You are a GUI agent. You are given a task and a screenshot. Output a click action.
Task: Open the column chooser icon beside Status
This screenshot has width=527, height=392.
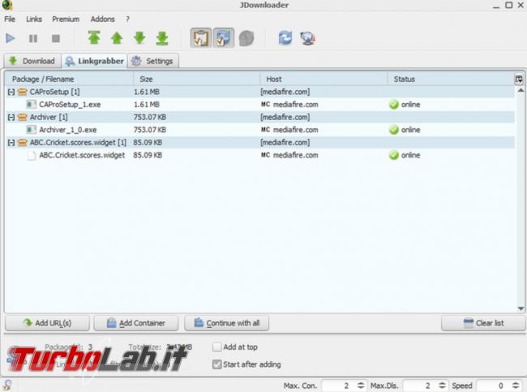519,80
